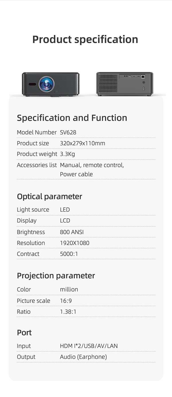The width and height of the screenshot is (172, 397).
Task: Click the front-view projector image
Action: coord(50,84)
